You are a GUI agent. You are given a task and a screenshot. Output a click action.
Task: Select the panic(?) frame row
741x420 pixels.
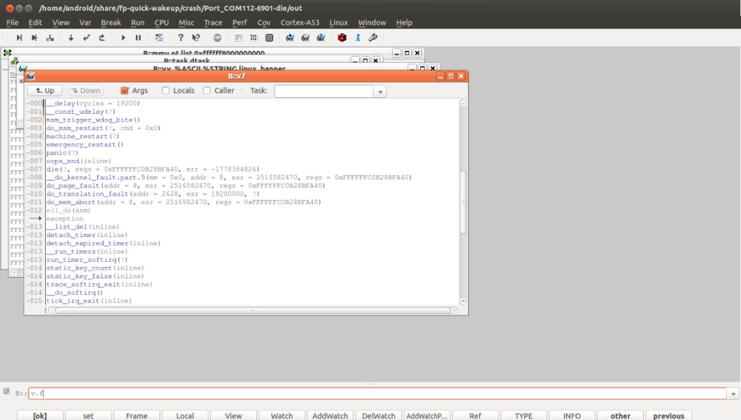click(x=62, y=152)
